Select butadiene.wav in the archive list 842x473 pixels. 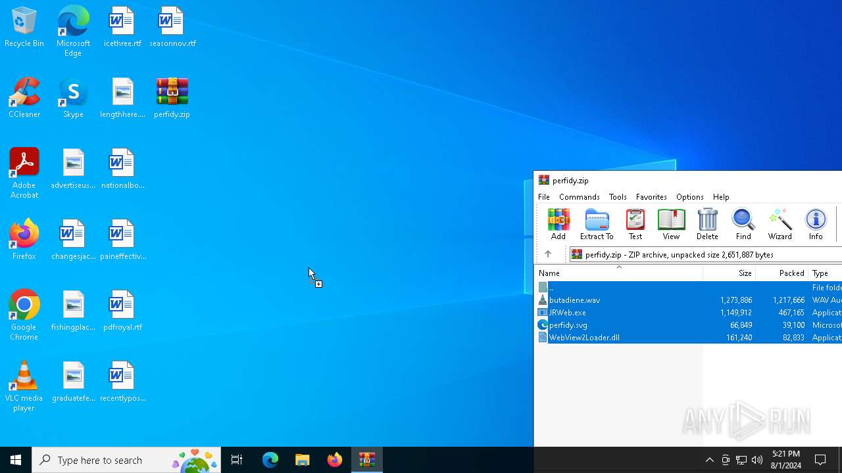coord(688,300)
